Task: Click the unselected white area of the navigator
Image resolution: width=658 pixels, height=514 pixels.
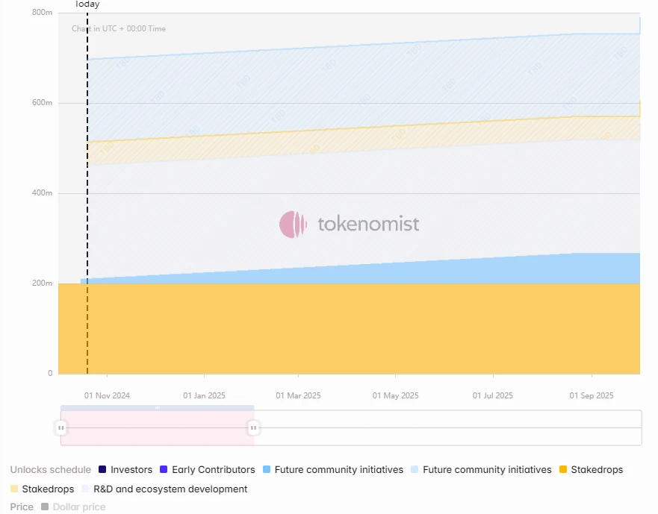Action: 448,427
